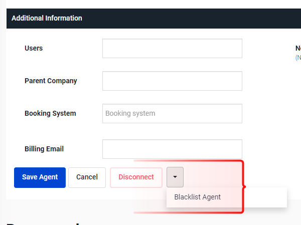This screenshot has width=301, height=225.
Task: Click the red Disconnect button
Action: 136,177
